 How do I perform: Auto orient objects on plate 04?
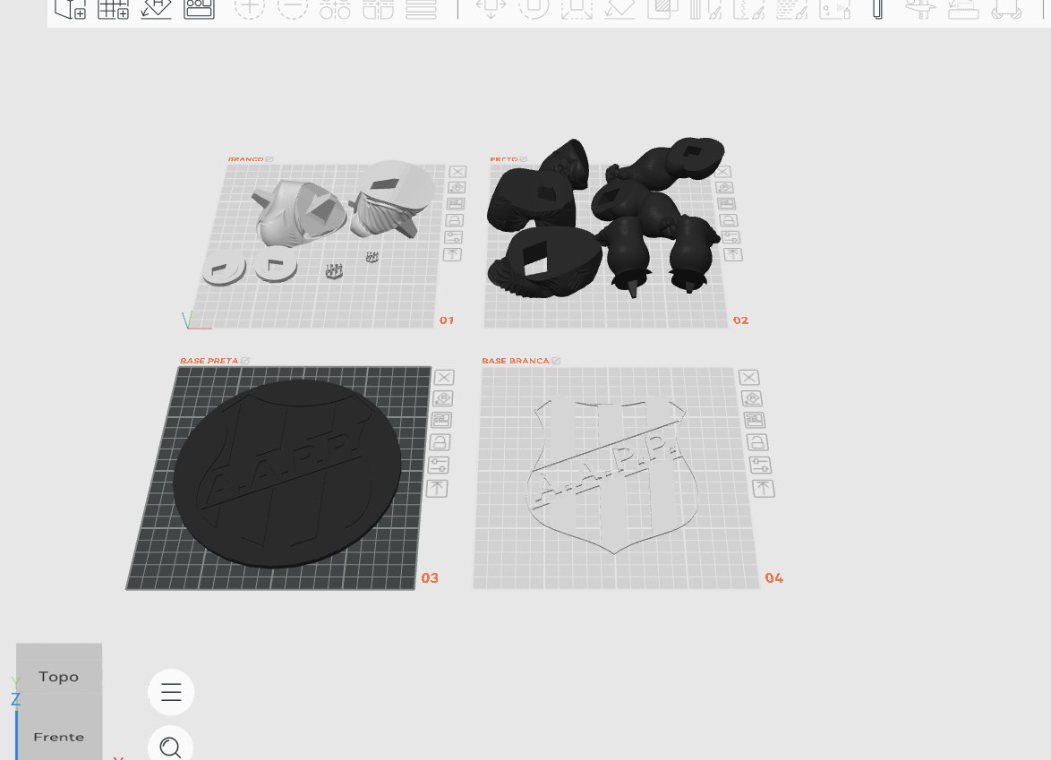tap(751, 398)
